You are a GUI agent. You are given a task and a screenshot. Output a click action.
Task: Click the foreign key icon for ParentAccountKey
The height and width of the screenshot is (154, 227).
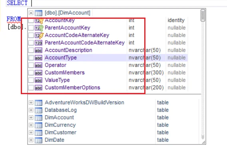(x=39, y=28)
